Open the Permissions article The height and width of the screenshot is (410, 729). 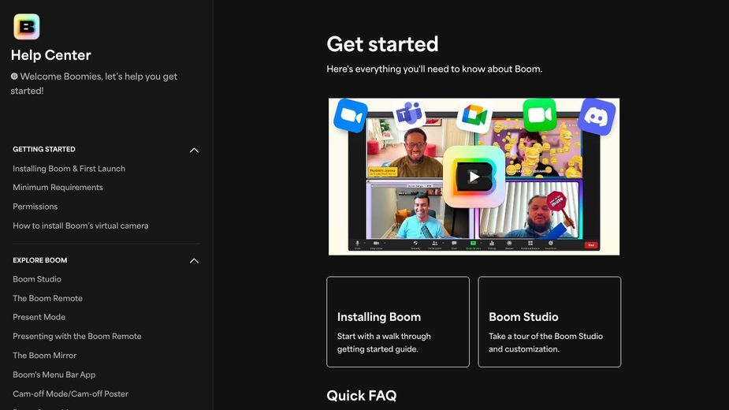tap(35, 206)
